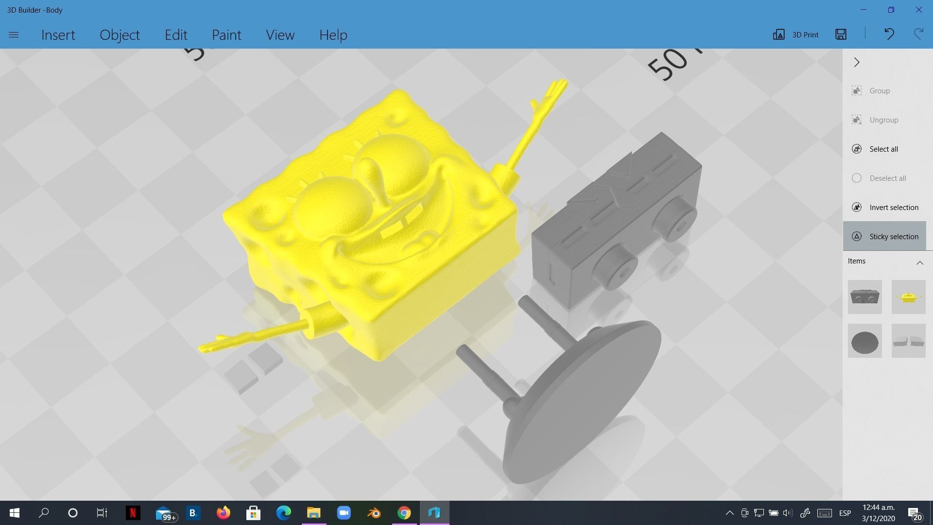Collapse the right side panel chevron

click(857, 62)
